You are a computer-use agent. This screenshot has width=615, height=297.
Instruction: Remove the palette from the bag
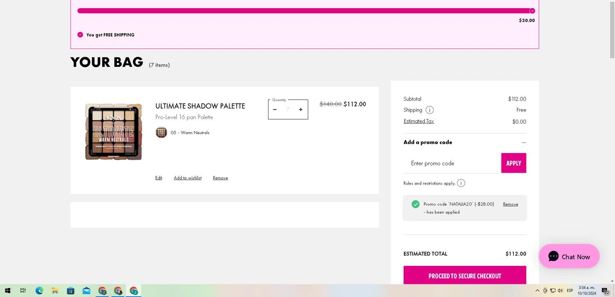tap(220, 178)
